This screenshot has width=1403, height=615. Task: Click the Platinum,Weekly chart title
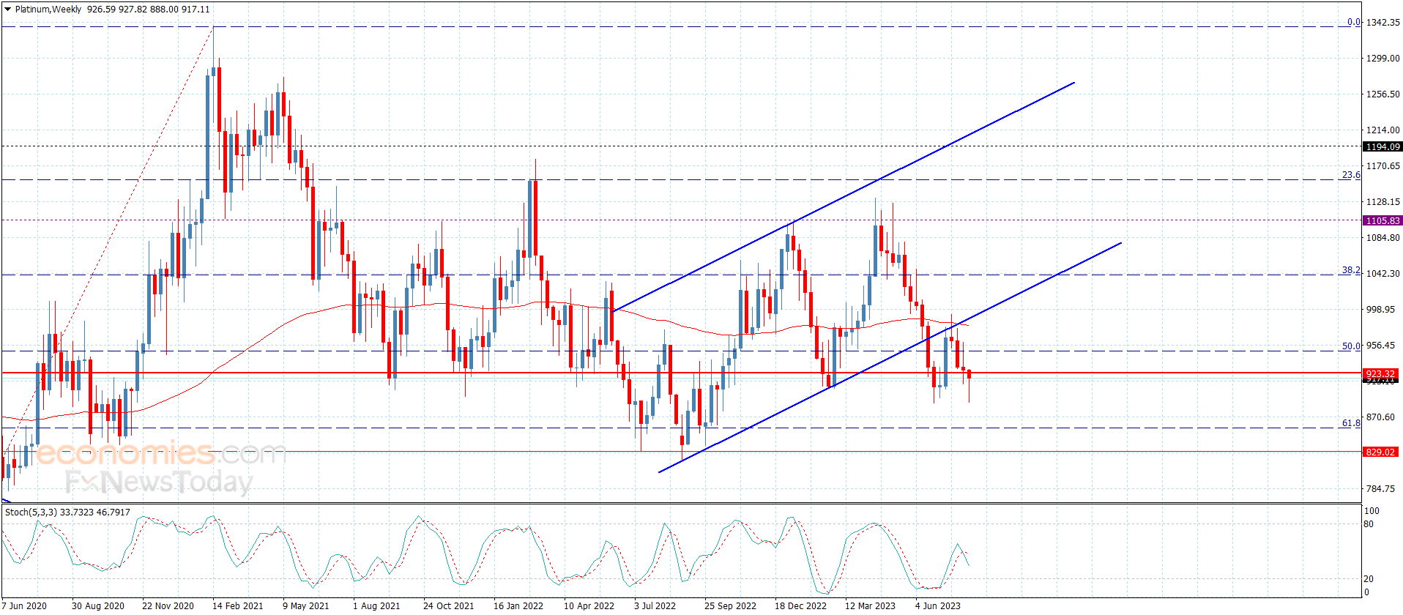48,10
